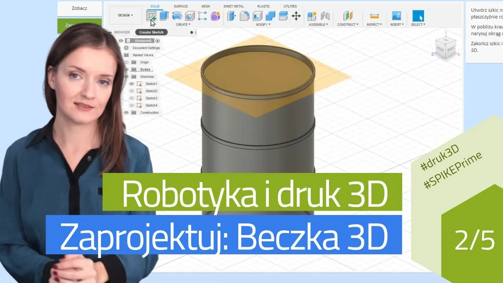503x283 pixels.
Task: Click the Move/Copy tool icon
Action: pos(296,16)
